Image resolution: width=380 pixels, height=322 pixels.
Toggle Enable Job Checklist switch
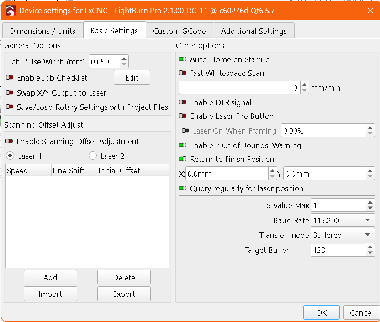click(10, 78)
